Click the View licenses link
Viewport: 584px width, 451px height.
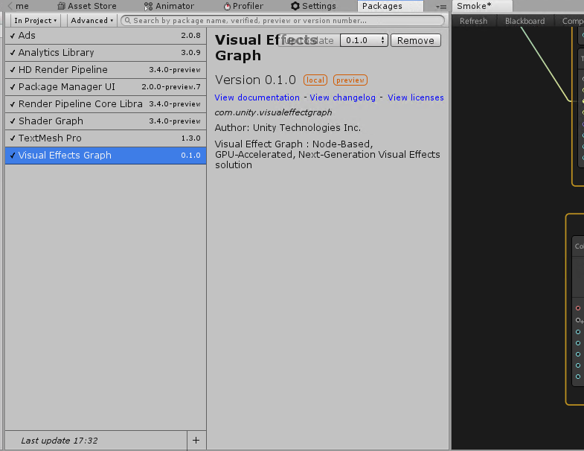(x=415, y=97)
